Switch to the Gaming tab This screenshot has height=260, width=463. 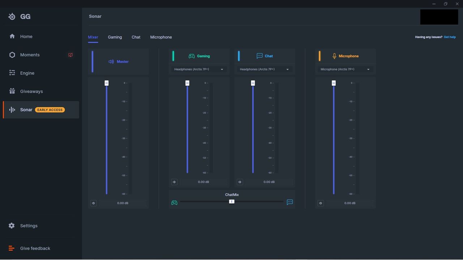[x=115, y=37]
